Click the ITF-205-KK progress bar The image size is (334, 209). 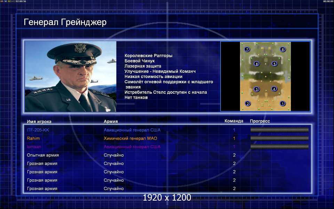click(x=279, y=130)
